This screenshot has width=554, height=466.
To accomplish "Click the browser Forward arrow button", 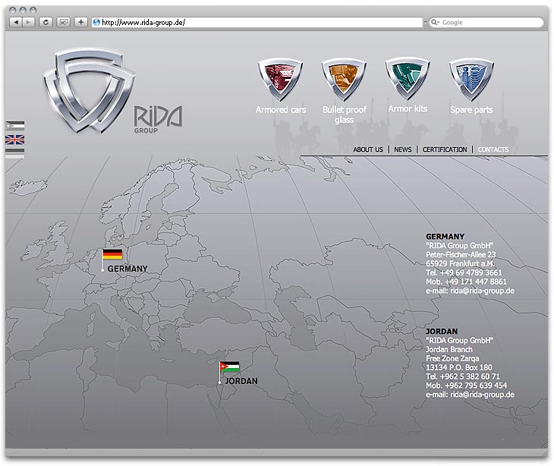I will (28, 22).
